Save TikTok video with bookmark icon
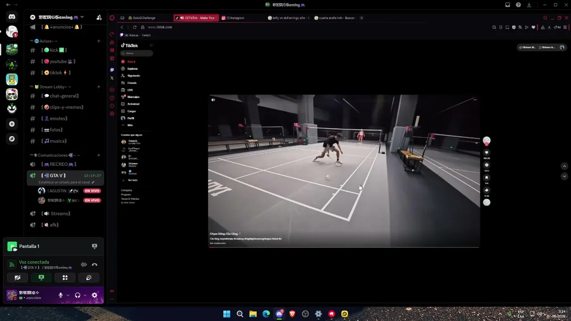The image size is (571, 321). (x=487, y=177)
